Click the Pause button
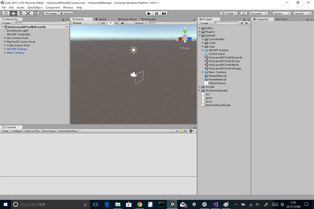The height and width of the screenshot is (209, 314). pos(156,13)
